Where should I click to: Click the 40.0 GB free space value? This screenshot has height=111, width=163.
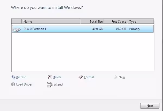[121, 29]
